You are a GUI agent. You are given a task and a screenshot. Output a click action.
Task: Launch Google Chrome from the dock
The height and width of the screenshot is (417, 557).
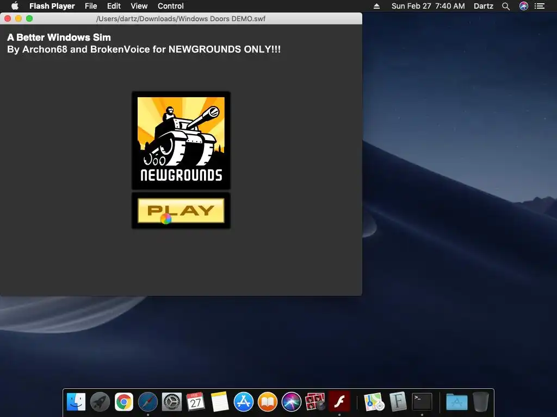tap(123, 402)
